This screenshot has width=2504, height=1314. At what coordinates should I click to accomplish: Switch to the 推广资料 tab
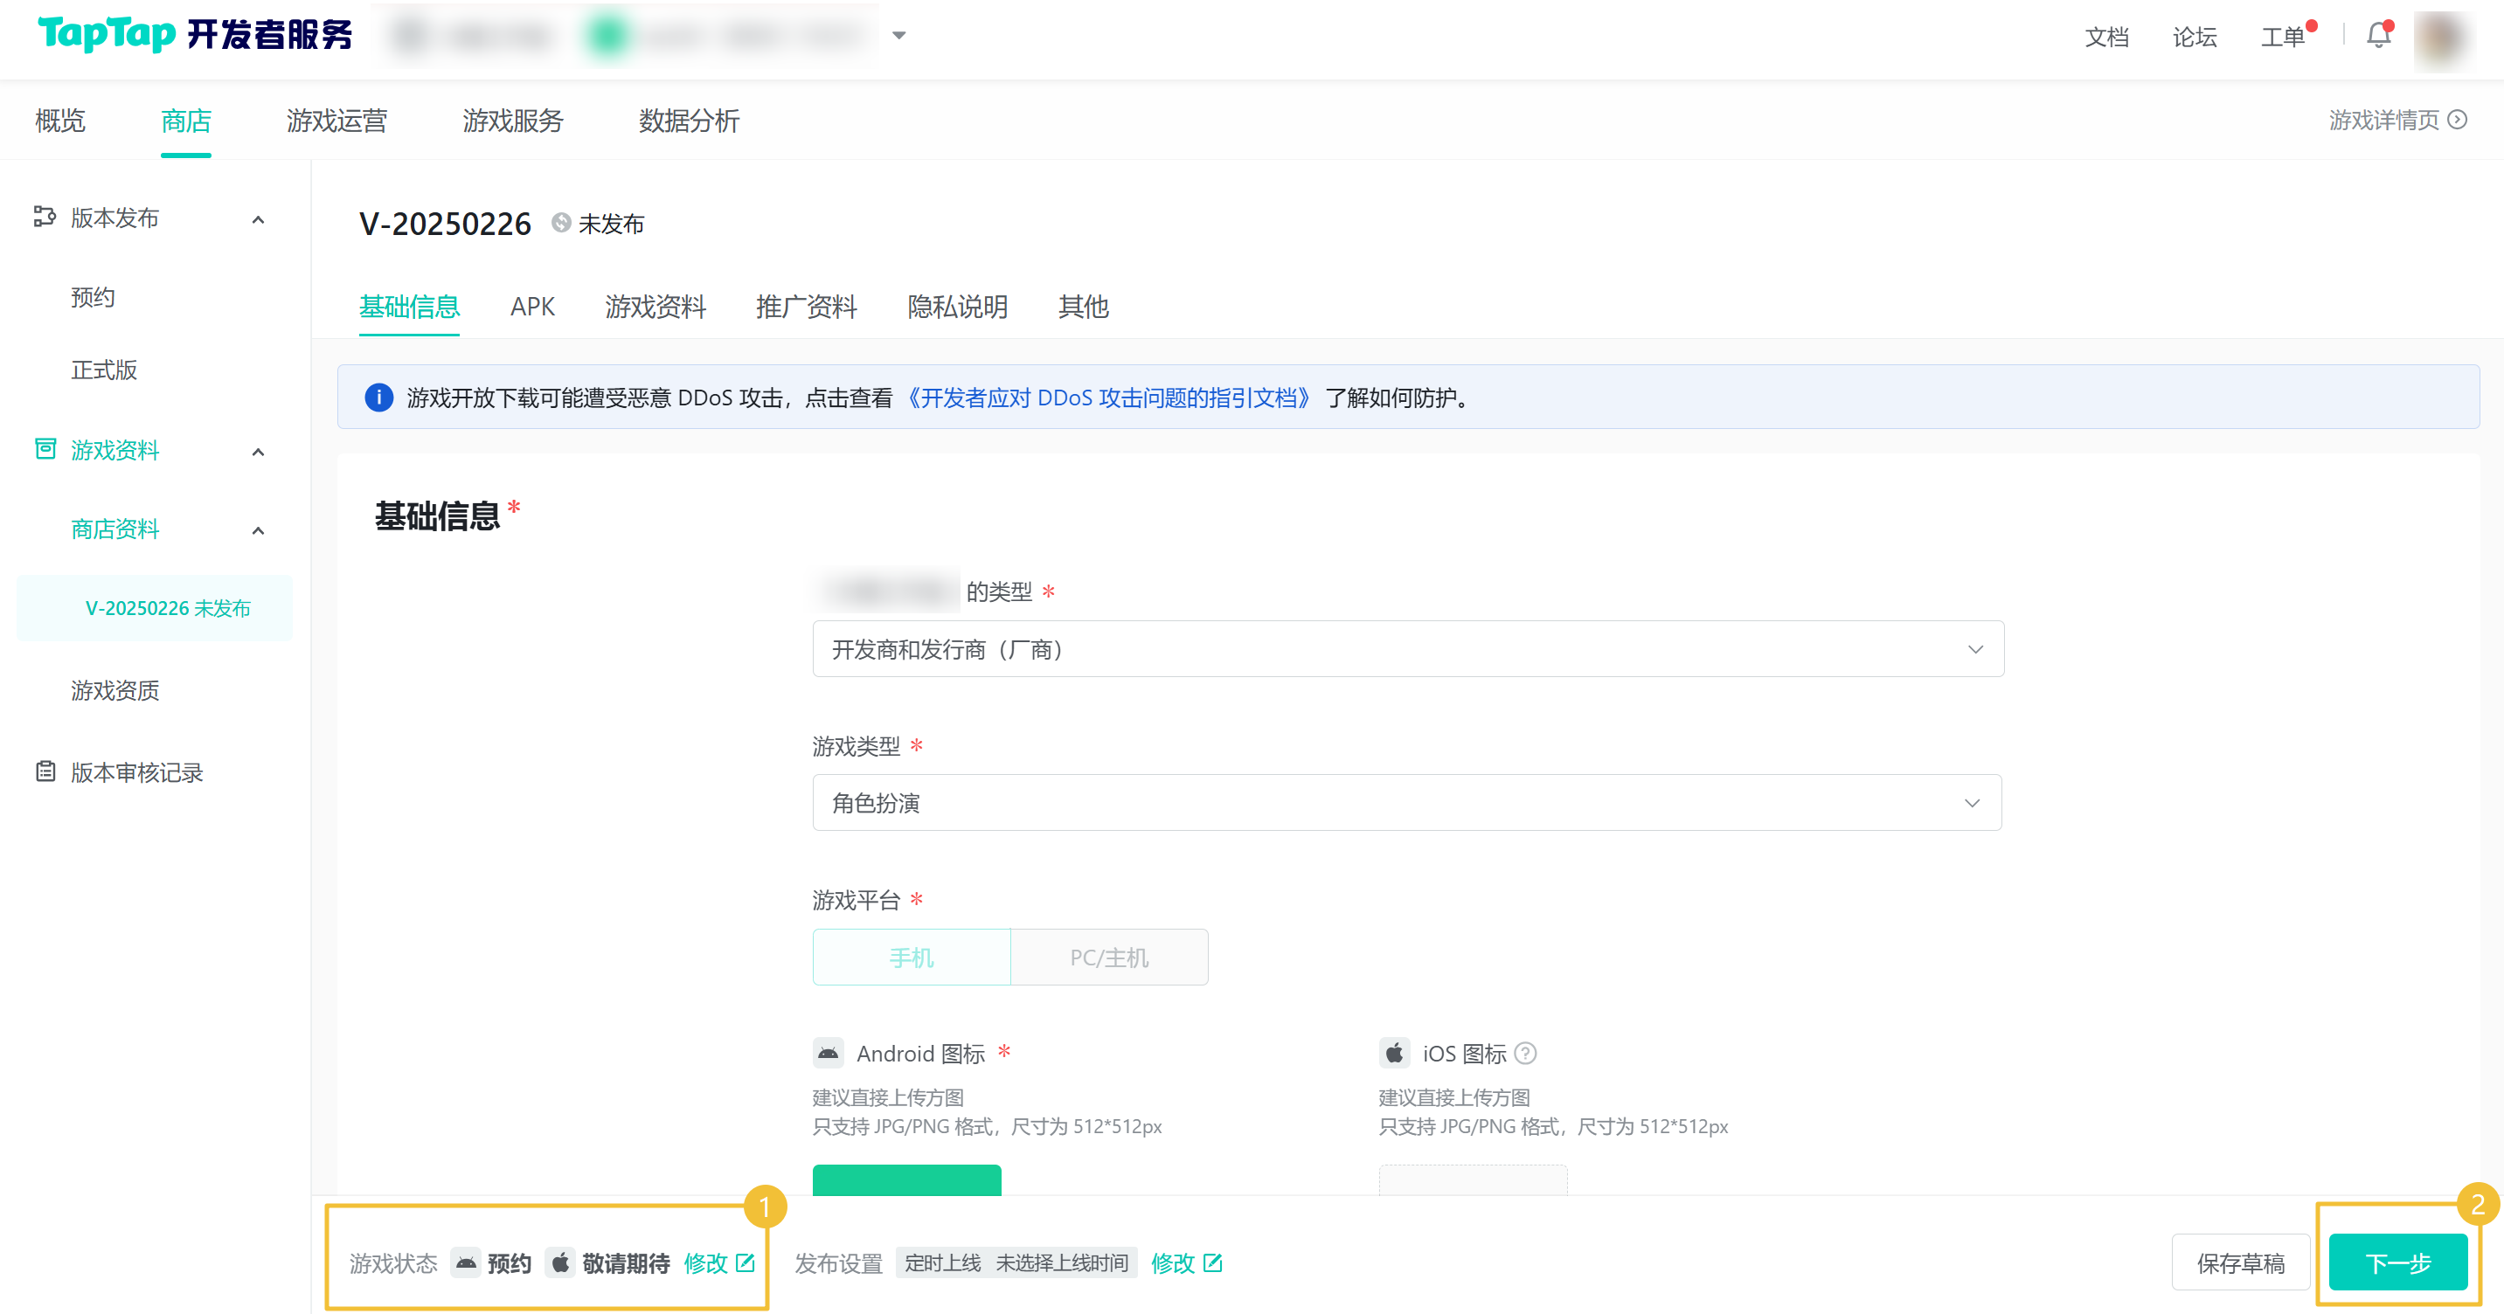coord(806,306)
